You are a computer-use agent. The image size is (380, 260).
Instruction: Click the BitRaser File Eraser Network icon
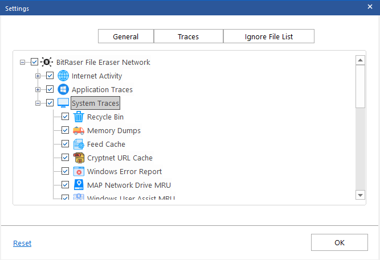47,62
